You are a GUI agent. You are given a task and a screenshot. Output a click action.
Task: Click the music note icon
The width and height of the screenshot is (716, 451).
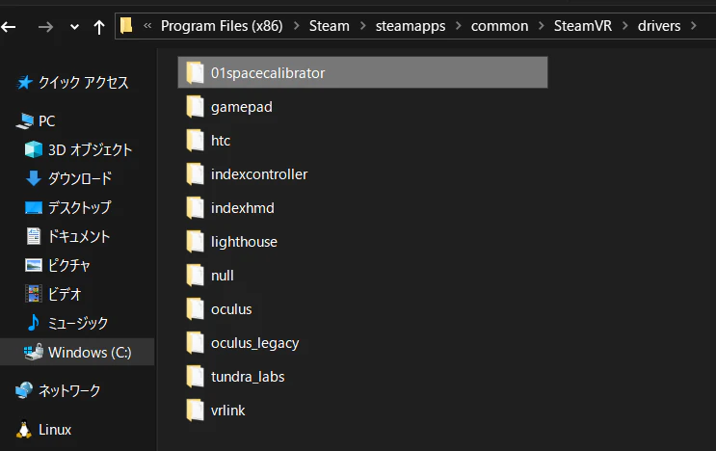(x=34, y=323)
